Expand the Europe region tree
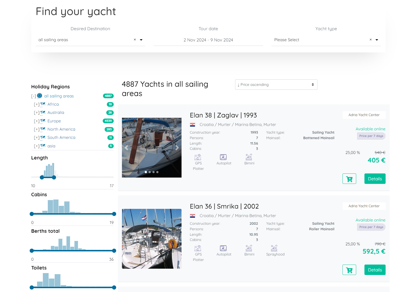This screenshot has height=292, width=418. (x=37, y=121)
